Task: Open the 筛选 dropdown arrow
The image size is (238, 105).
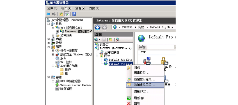Action: coord(175,47)
